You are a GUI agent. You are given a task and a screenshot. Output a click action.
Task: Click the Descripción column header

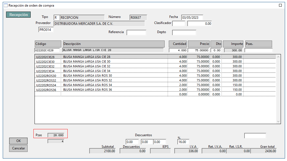[114, 44]
